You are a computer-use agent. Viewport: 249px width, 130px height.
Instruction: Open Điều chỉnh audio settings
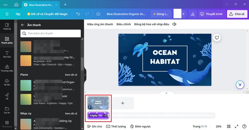point(124,24)
